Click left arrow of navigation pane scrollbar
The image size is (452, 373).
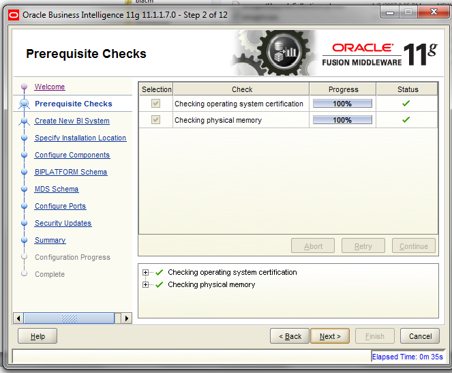[18, 318]
